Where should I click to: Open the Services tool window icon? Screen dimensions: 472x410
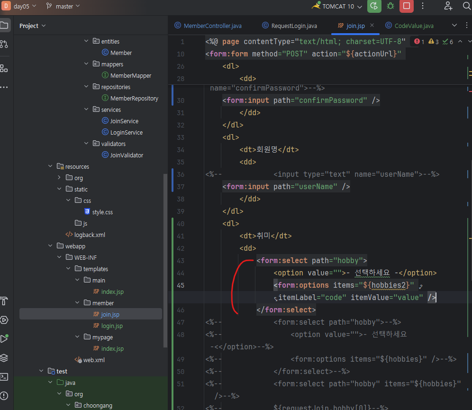(4, 320)
